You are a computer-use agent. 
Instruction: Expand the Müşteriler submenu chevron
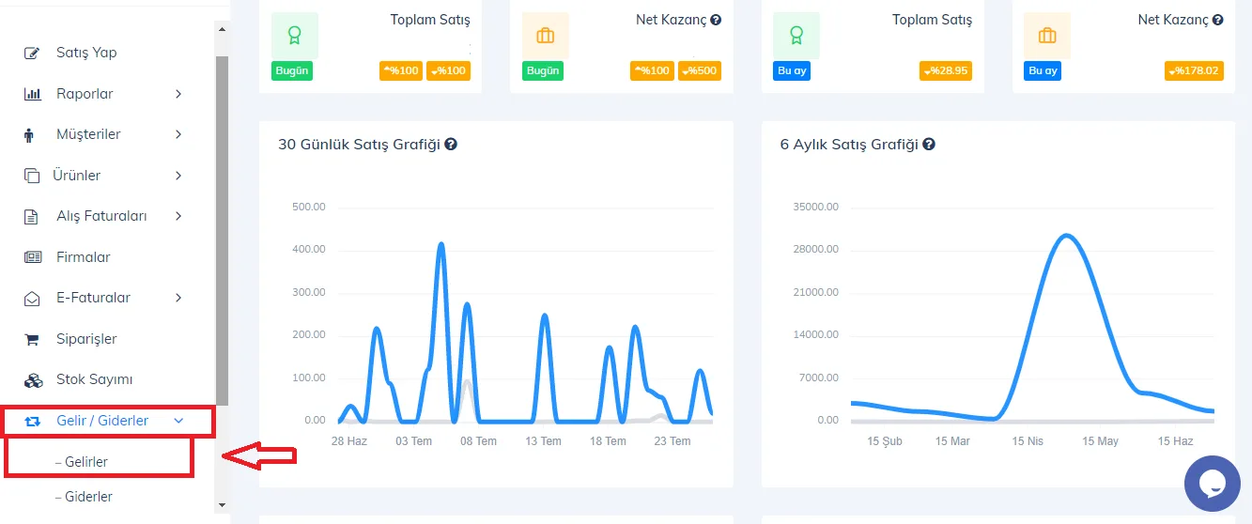[x=178, y=134]
